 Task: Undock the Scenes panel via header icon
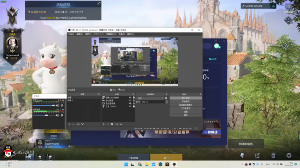click(x=99, y=94)
